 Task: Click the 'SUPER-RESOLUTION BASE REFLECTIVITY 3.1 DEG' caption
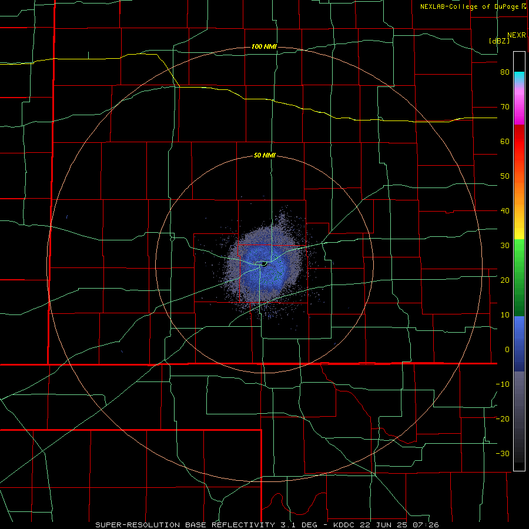coord(206,525)
